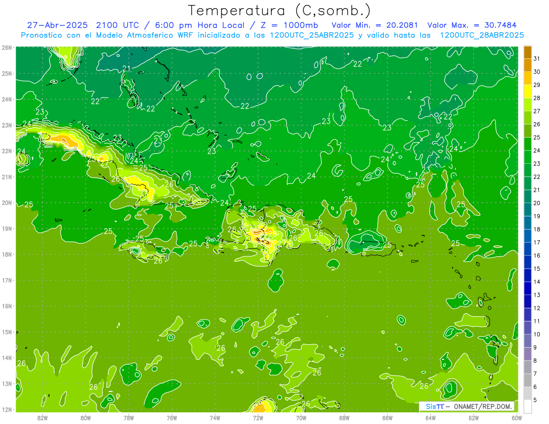The image size is (549, 424).
Task: Click the '22N' latitude axis label
Action: pyautogui.click(x=6, y=151)
